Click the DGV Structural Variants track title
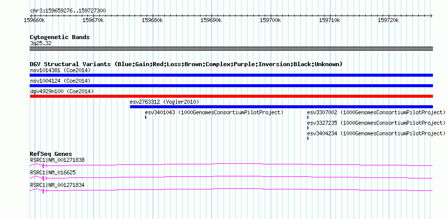 (186, 64)
